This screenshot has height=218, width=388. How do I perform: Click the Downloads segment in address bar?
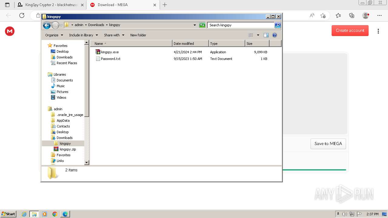(x=96, y=25)
